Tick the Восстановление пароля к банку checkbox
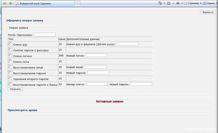The image size is (218, 133). point(10,84)
